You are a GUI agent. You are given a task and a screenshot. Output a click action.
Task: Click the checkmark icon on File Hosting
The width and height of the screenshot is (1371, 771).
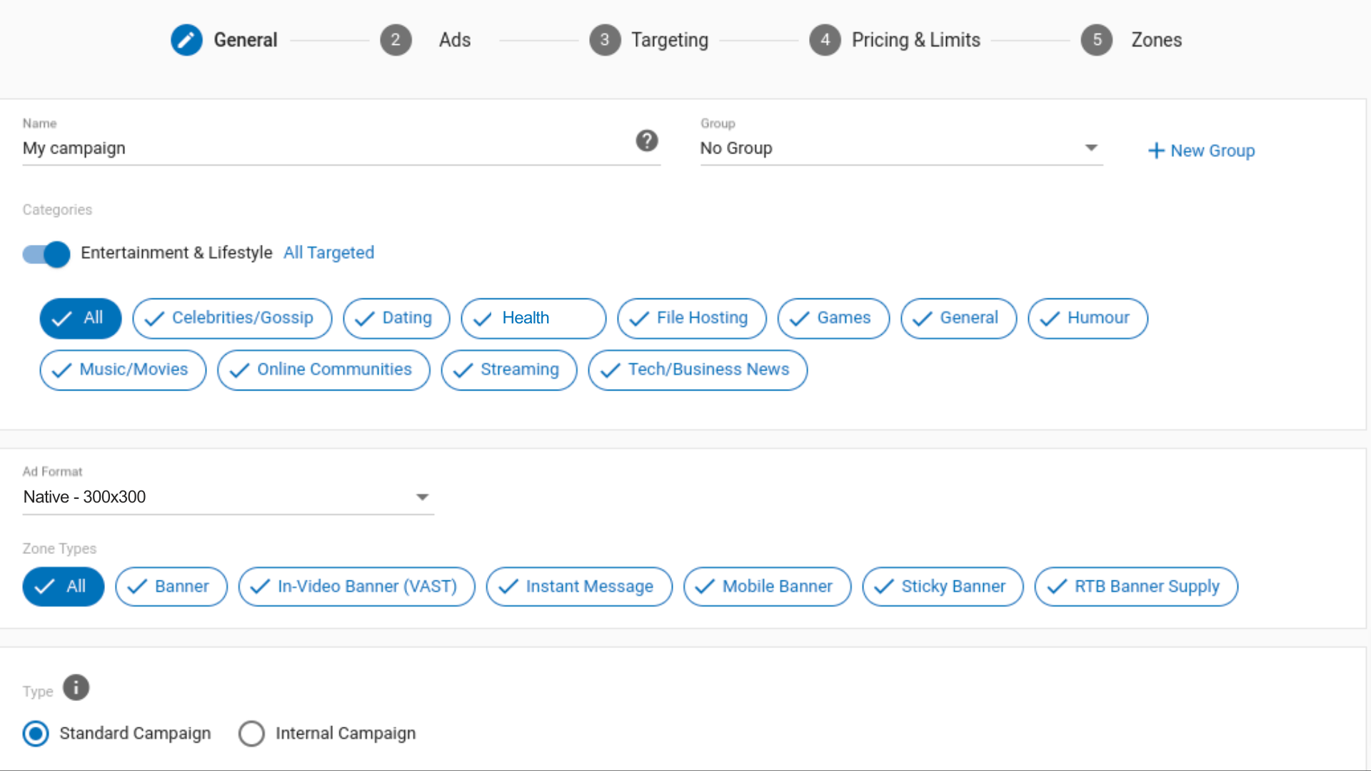coord(639,317)
